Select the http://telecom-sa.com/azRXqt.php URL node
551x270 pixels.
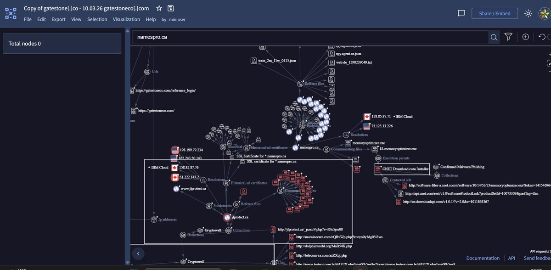291,255
